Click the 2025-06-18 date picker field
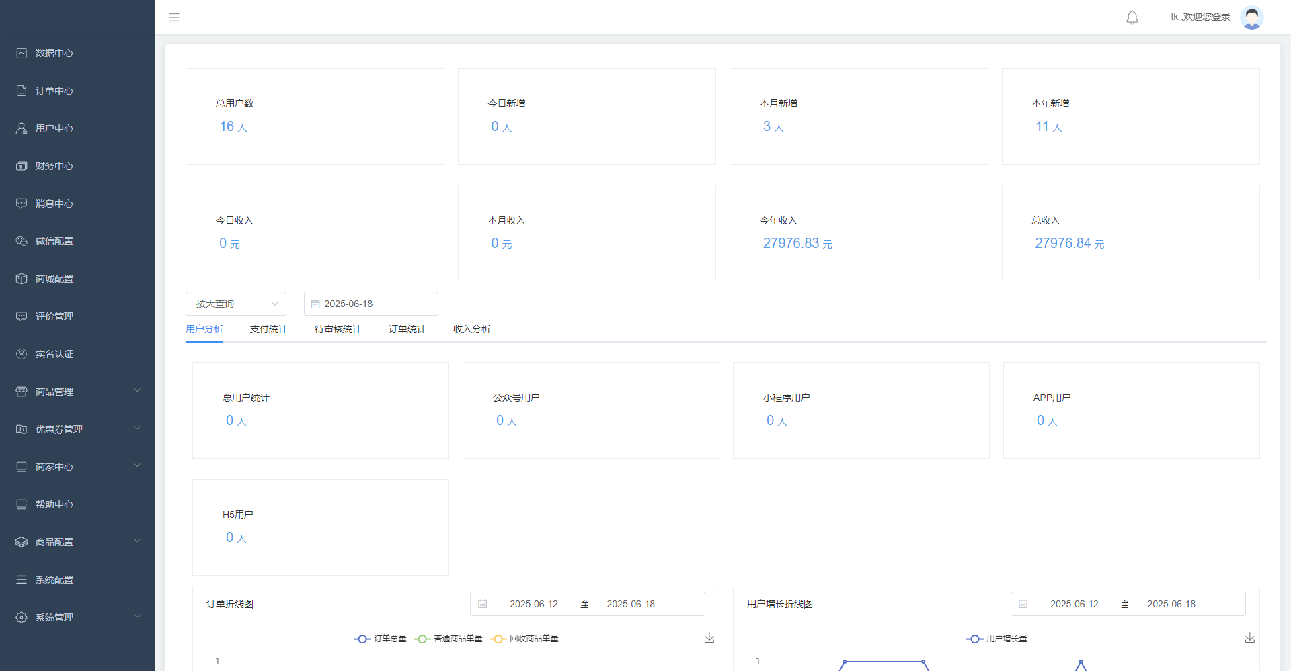This screenshot has width=1291, height=671. 371,304
